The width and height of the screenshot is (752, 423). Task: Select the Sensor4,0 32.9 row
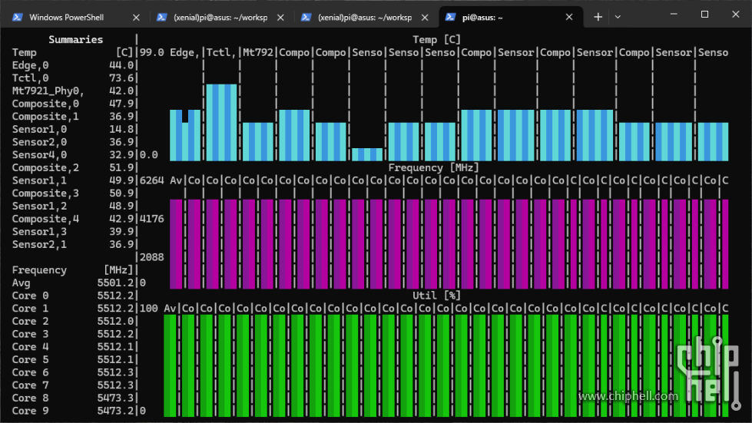pyautogui.click(x=73, y=155)
